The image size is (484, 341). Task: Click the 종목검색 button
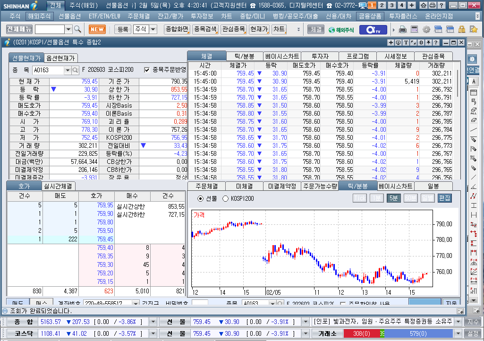205,29
